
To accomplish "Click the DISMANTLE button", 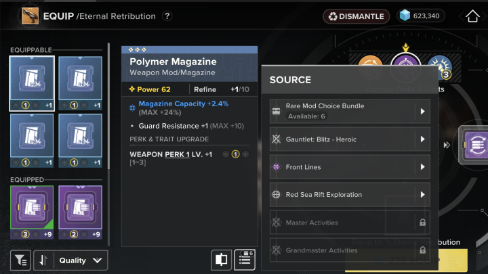I will coord(356,16).
